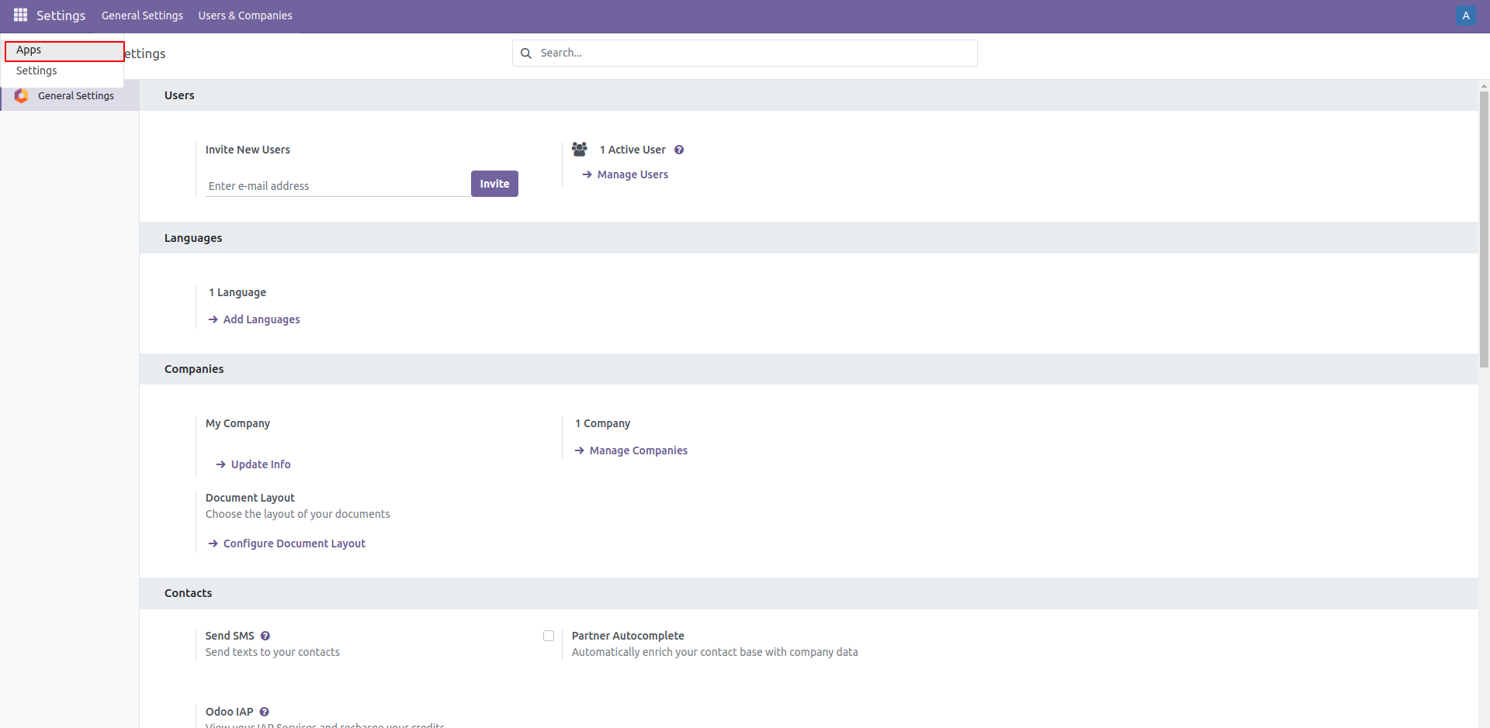Open Add Languages
Viewport: 1490px width, 728px height.
pos(261,319)
